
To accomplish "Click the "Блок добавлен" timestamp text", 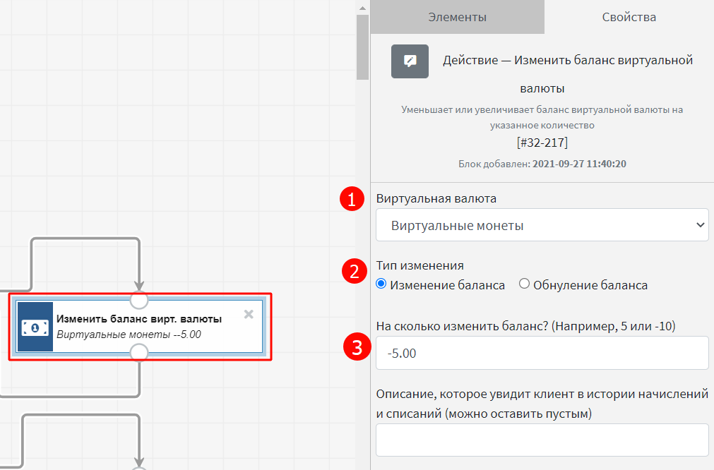I will coord(542,164).
